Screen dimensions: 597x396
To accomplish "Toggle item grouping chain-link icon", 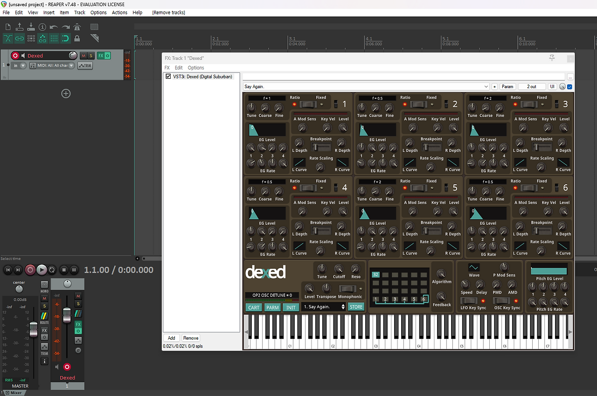I will tap(20, 38).
